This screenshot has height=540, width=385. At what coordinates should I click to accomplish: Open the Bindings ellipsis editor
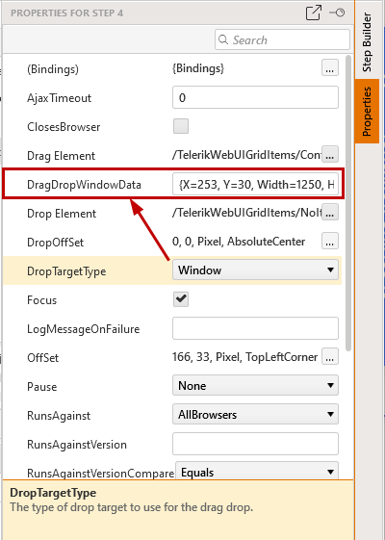pos(330,67)
